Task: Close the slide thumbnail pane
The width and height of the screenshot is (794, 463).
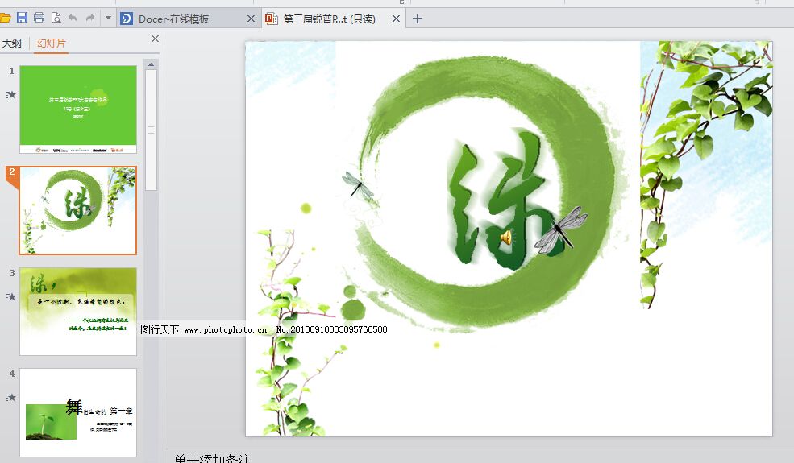Action: point(156,39)
